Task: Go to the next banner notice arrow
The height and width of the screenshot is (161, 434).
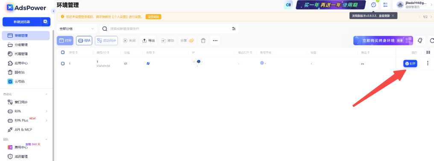Action: [x=431, y=17]
